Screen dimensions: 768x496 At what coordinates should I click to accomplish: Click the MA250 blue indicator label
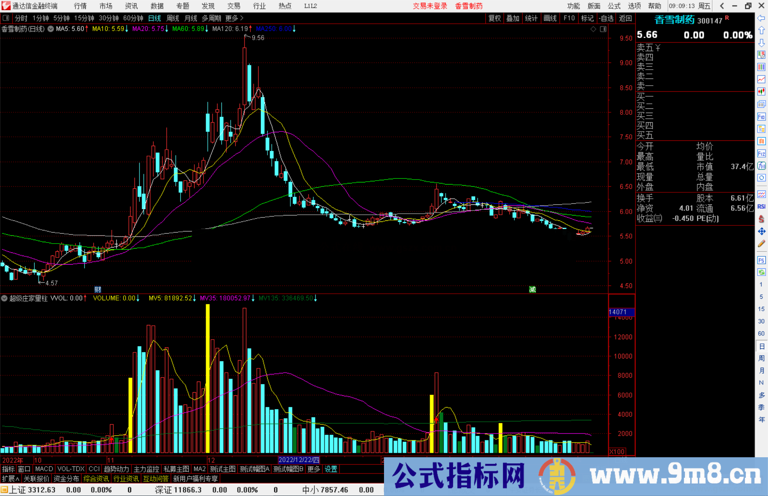274,29
